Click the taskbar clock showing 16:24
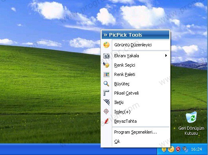Image resolution: width=208 pixels, height=155 pixels. click(196, 149)
